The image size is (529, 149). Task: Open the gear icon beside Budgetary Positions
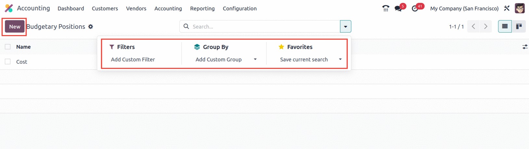tap(91, 27)
